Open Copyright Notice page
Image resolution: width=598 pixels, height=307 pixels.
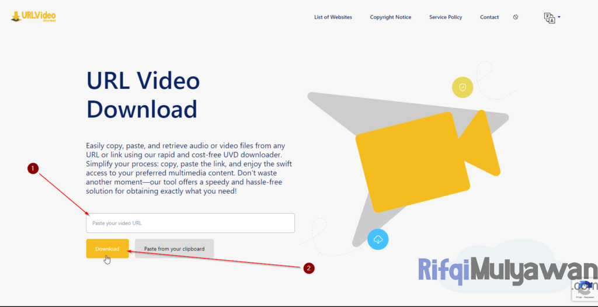coord(391,17)
